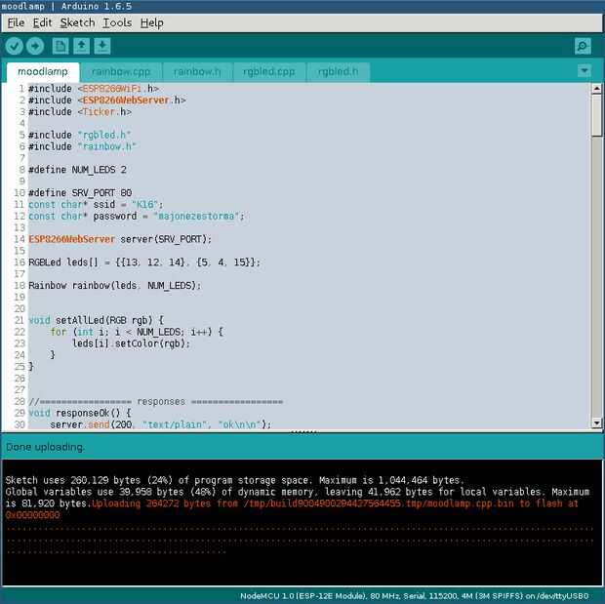Click '#include <ESP8266WebServer.h>' line
This screenshot has width=605, height=604.
(x=107, y=101)
